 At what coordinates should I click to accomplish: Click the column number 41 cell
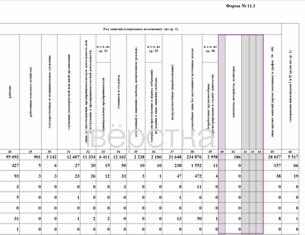point(234,152)
